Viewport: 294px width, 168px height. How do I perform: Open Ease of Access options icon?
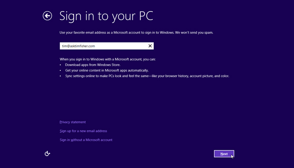point(47,154)
